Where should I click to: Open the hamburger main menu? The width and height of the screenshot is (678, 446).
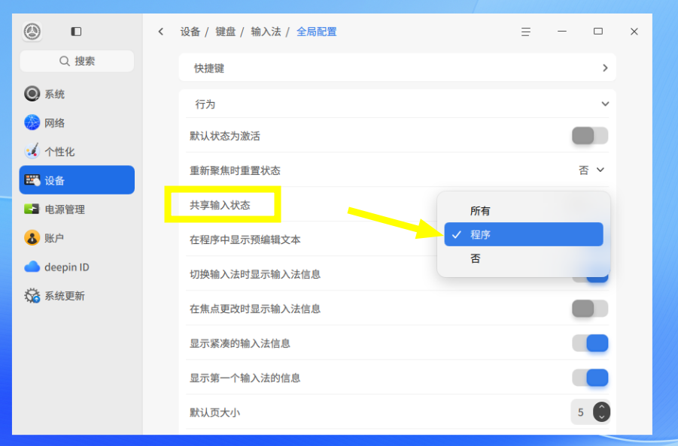(526, 32)
